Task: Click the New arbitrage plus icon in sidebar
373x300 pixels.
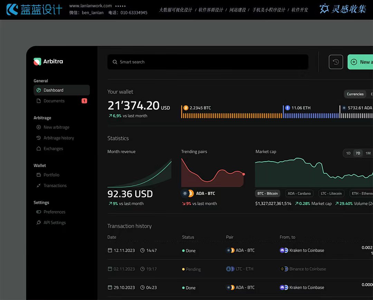Action: coord(39,127)
